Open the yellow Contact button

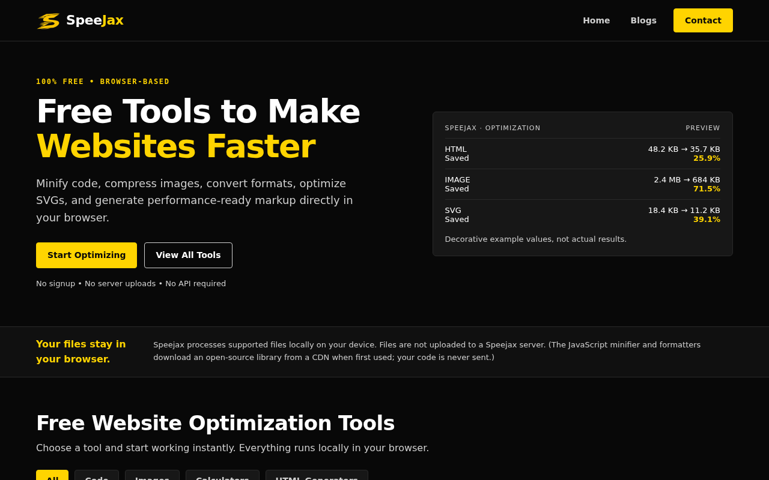tap(703, 20)
